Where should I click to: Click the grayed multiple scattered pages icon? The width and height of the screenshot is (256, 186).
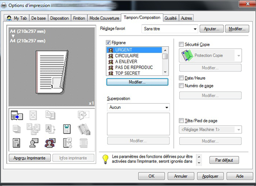click(33, 129)
